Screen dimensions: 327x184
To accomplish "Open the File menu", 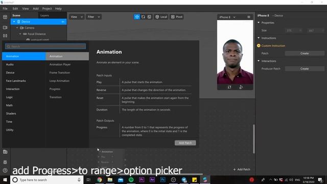I will click(5, 9).
